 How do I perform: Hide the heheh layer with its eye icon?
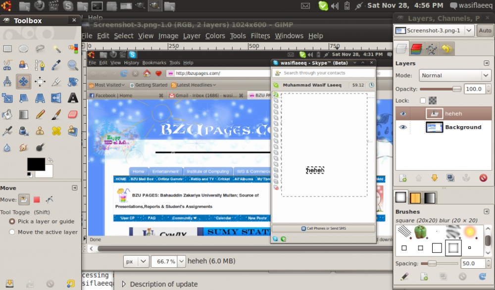click(403, 114)
